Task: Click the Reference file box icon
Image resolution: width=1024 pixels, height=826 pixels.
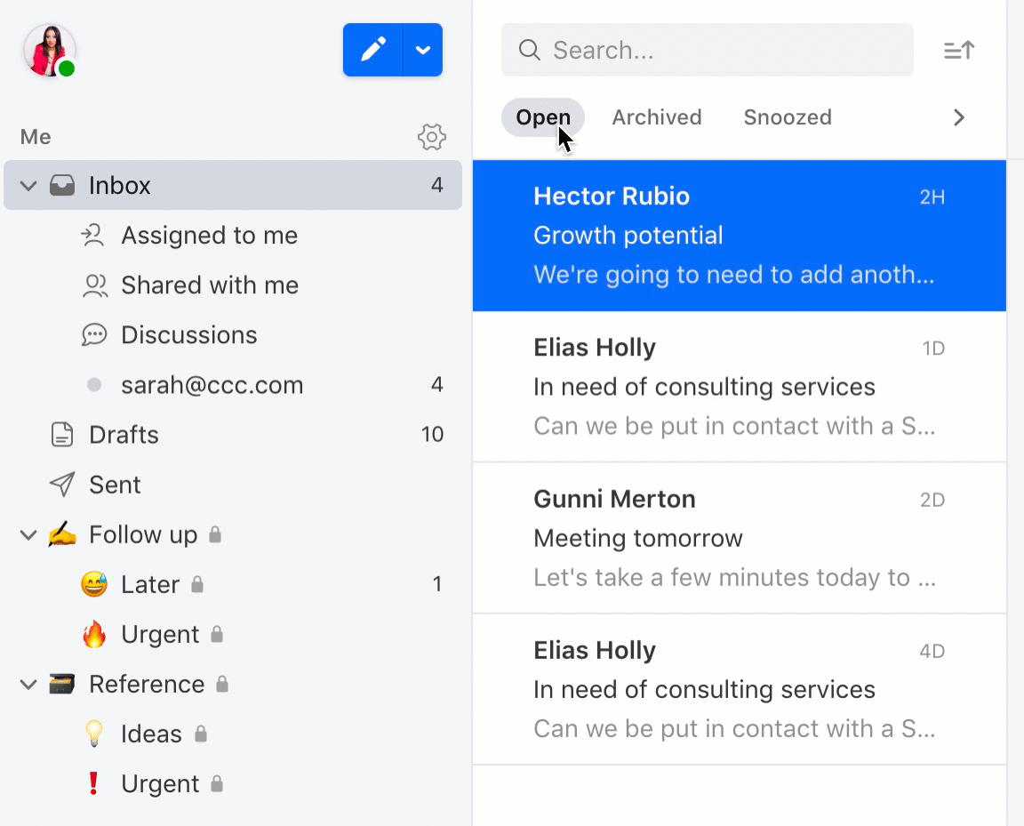Action: pyautogui.click(x=62, y=685)
